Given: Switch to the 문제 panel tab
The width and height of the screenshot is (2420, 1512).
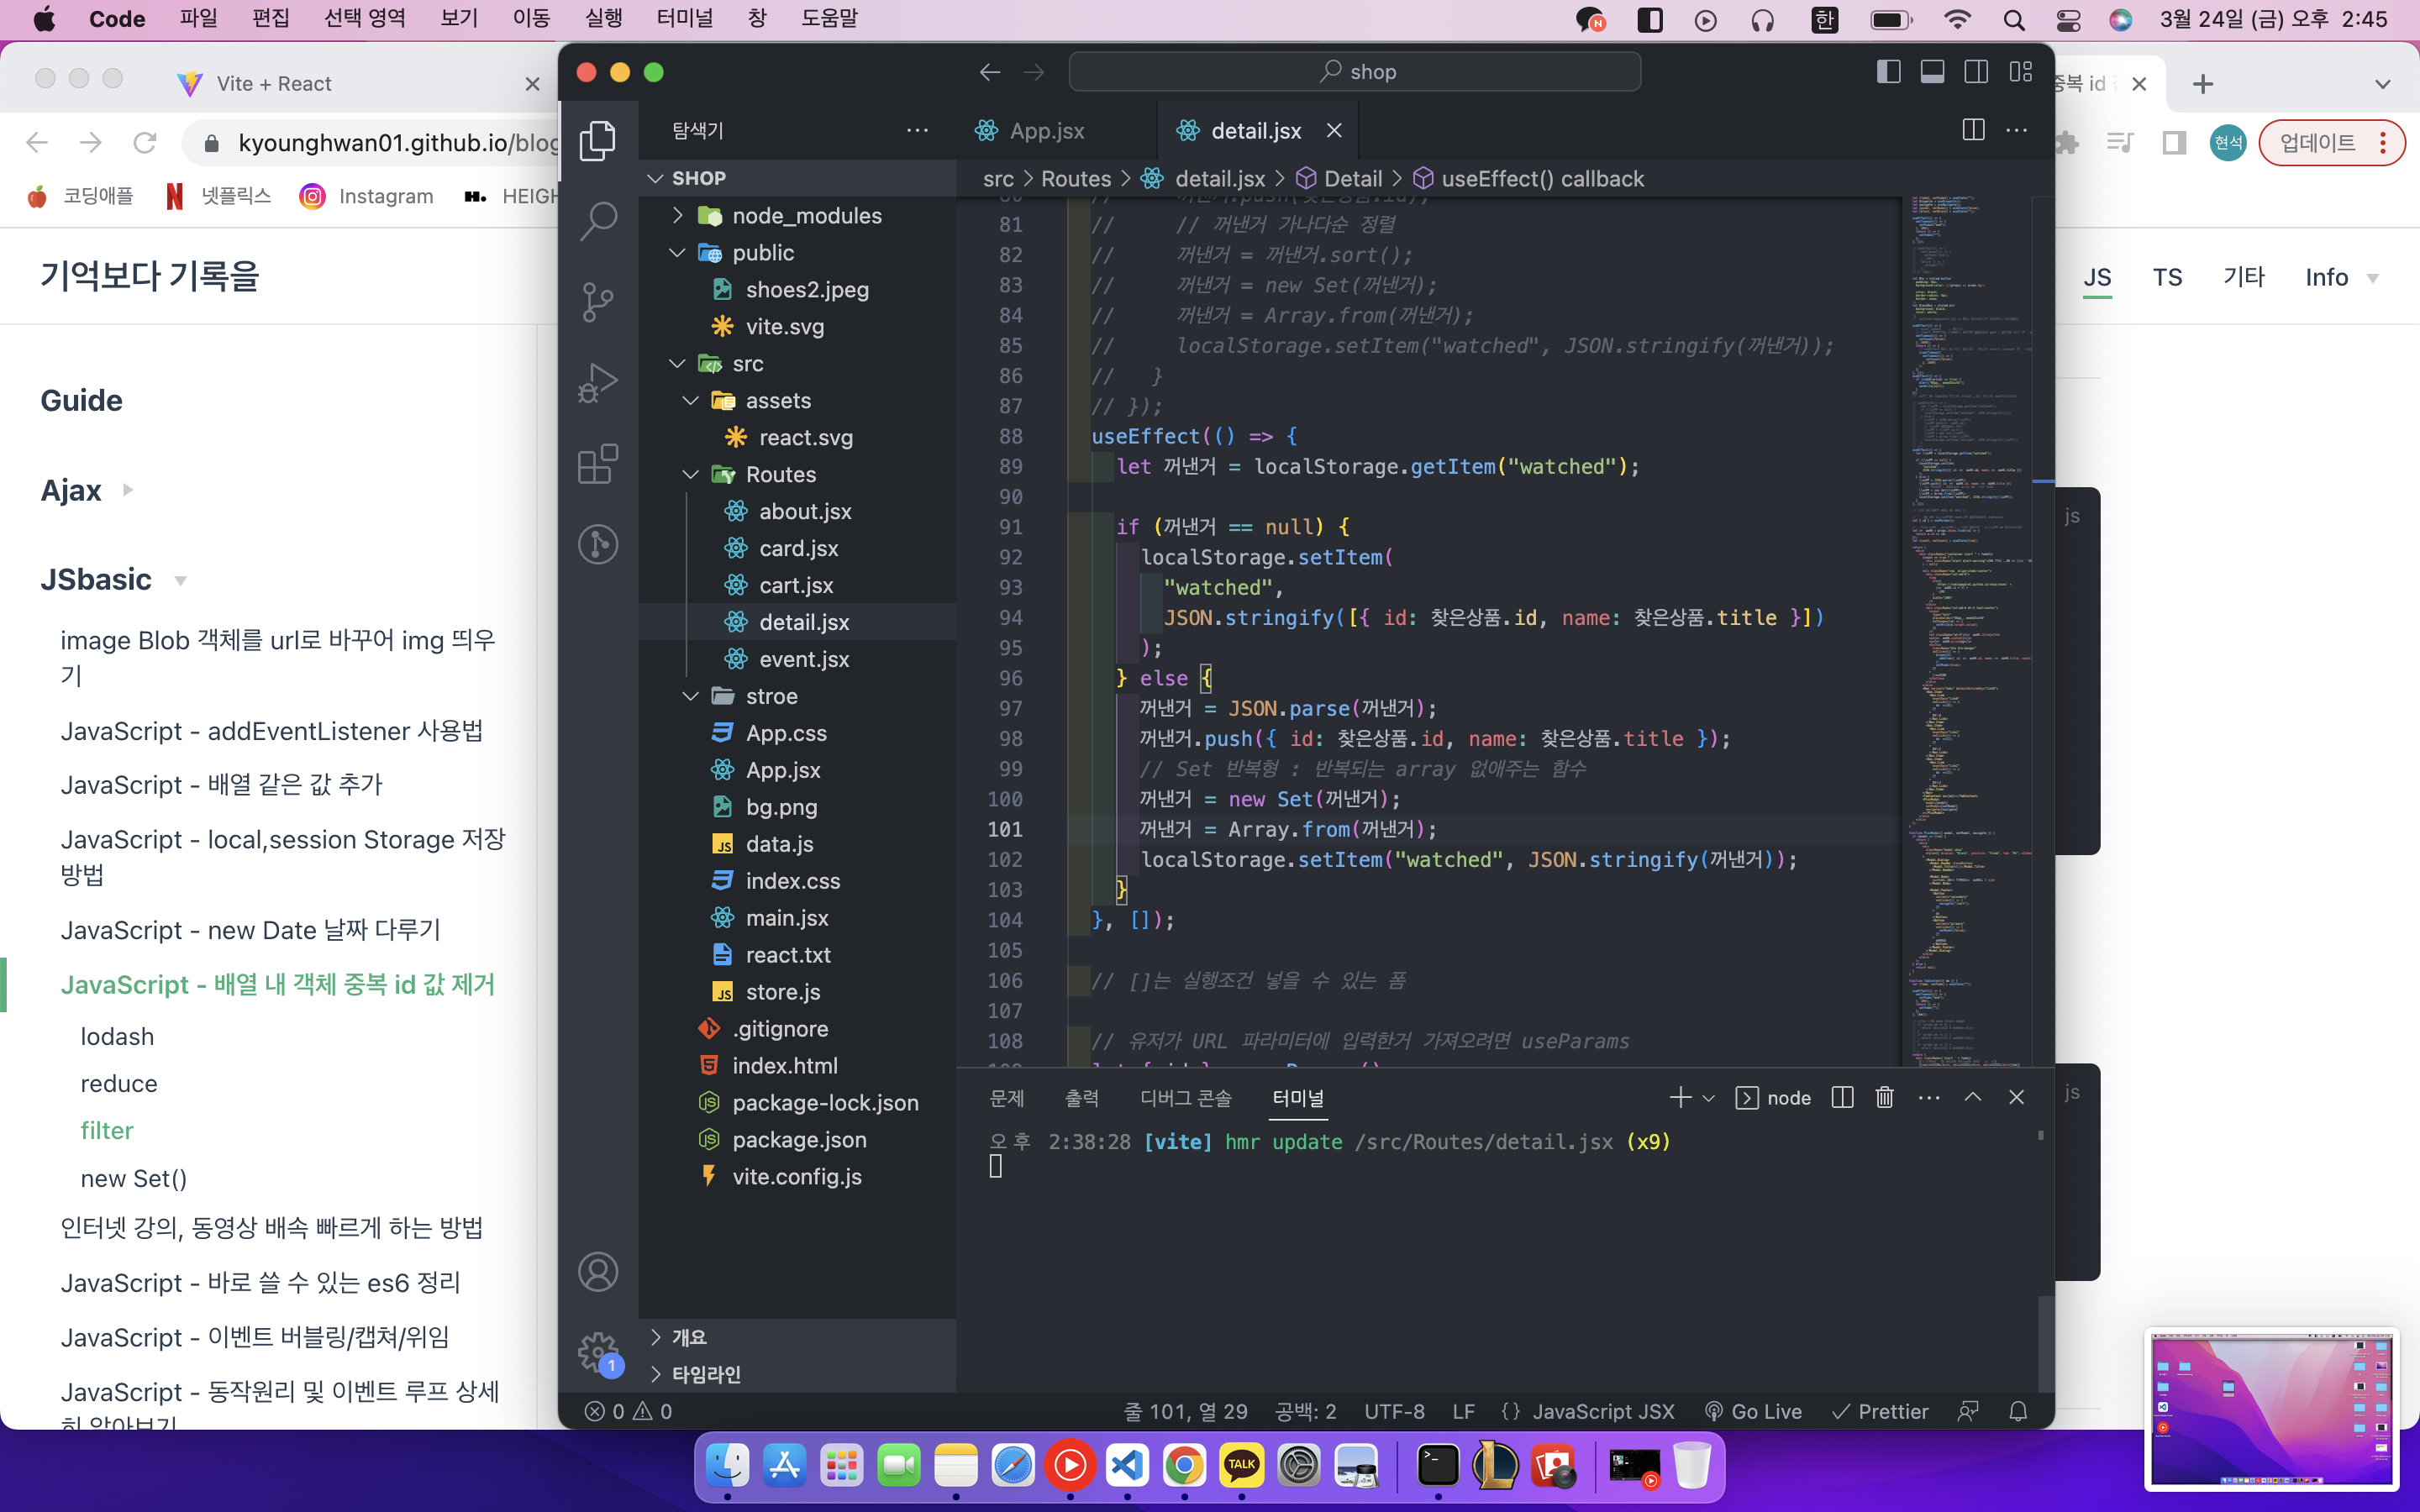Looking at the screenshot, I should click(1007, 1098).
